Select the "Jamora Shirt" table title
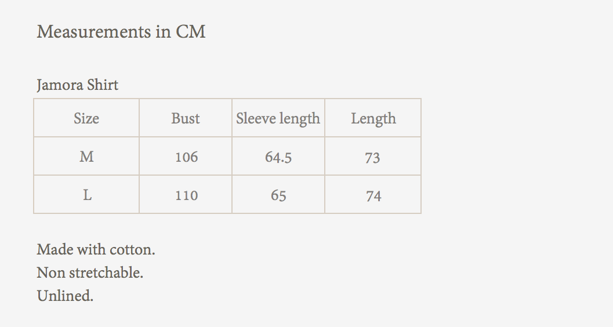613x327 pixels. [78, 85]
